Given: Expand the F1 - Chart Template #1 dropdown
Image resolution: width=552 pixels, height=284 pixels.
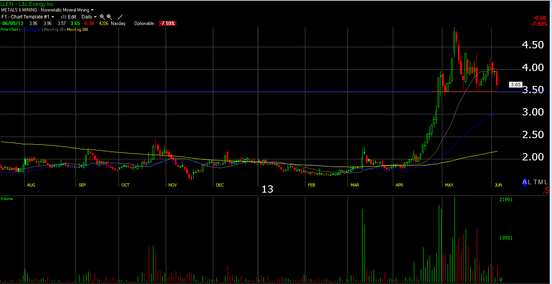Looking at the screenshot, I should click(x=28, y=17).
